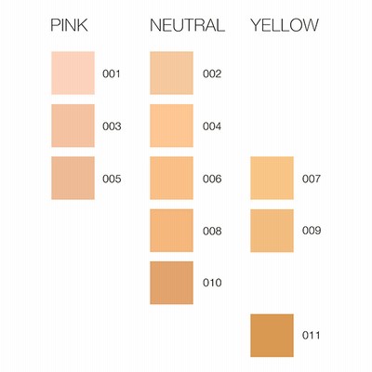Click the PINK column heading
This screenshot has height=372, width=372.
point(69,25)
